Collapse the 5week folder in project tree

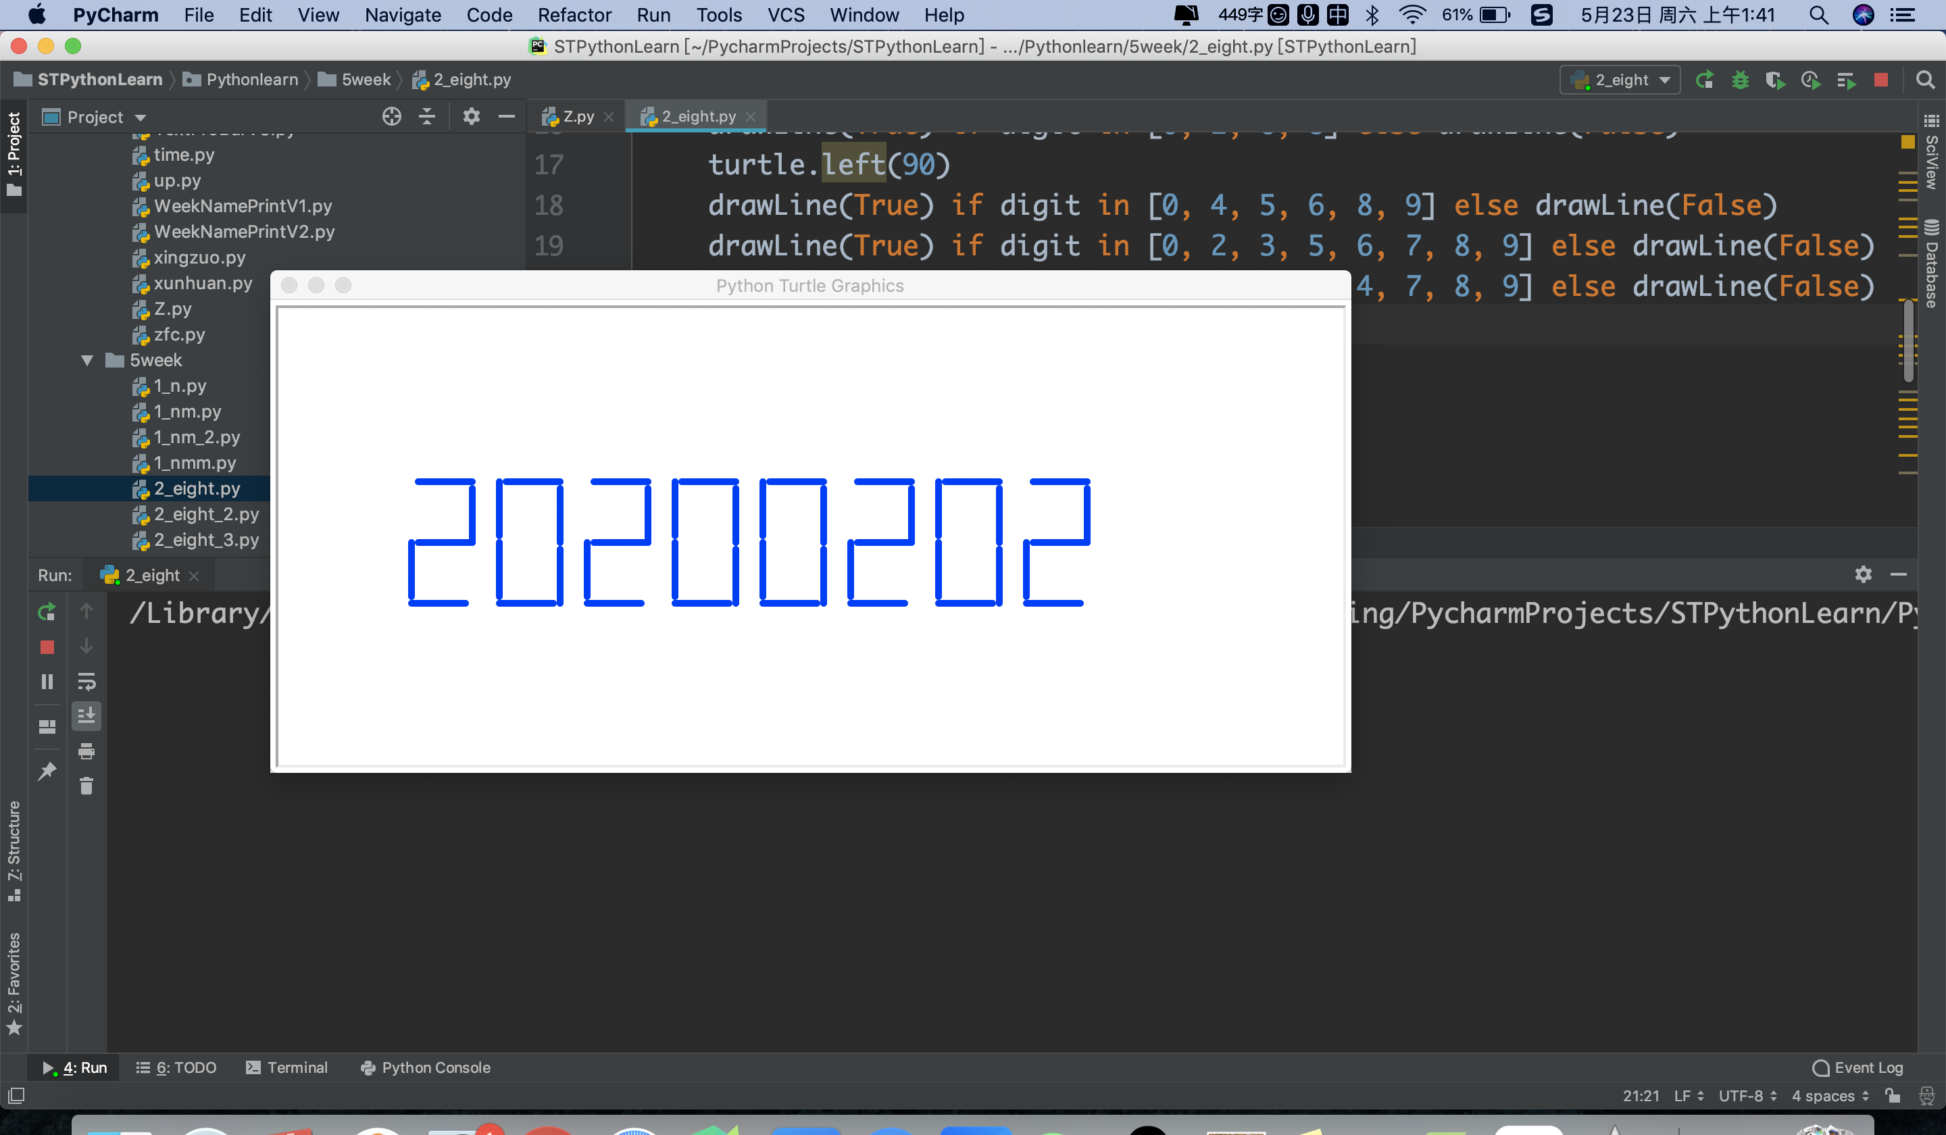coord(87,361)
